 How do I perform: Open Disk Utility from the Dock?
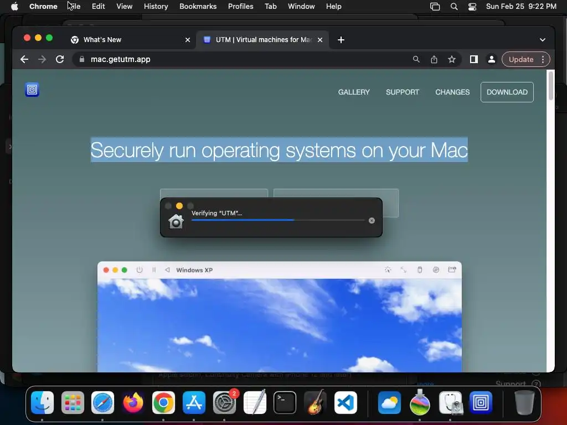[450, 402]
